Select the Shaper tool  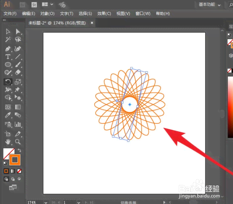[8, 72]
